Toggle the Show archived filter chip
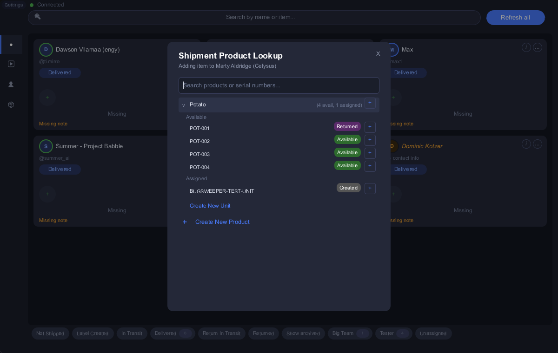The width and height of the screenshot is (558, 353). (303, 333)
